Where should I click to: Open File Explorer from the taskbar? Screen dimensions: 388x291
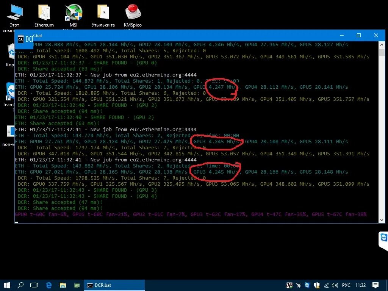click(63, 285)
